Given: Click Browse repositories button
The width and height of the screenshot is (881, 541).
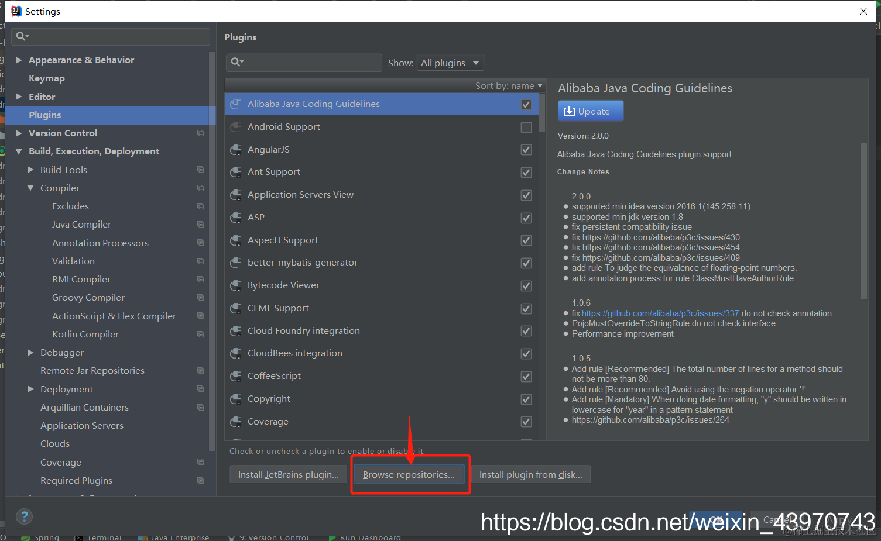Looking at the screenshot, I should 409,474.
